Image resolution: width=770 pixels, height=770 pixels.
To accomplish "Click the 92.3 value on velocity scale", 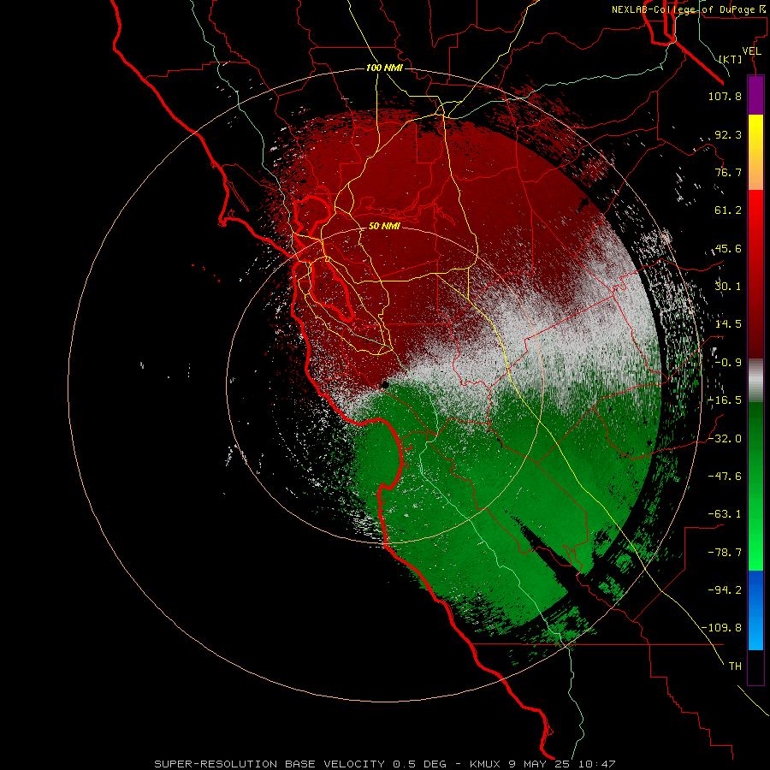I will (728, 134).
